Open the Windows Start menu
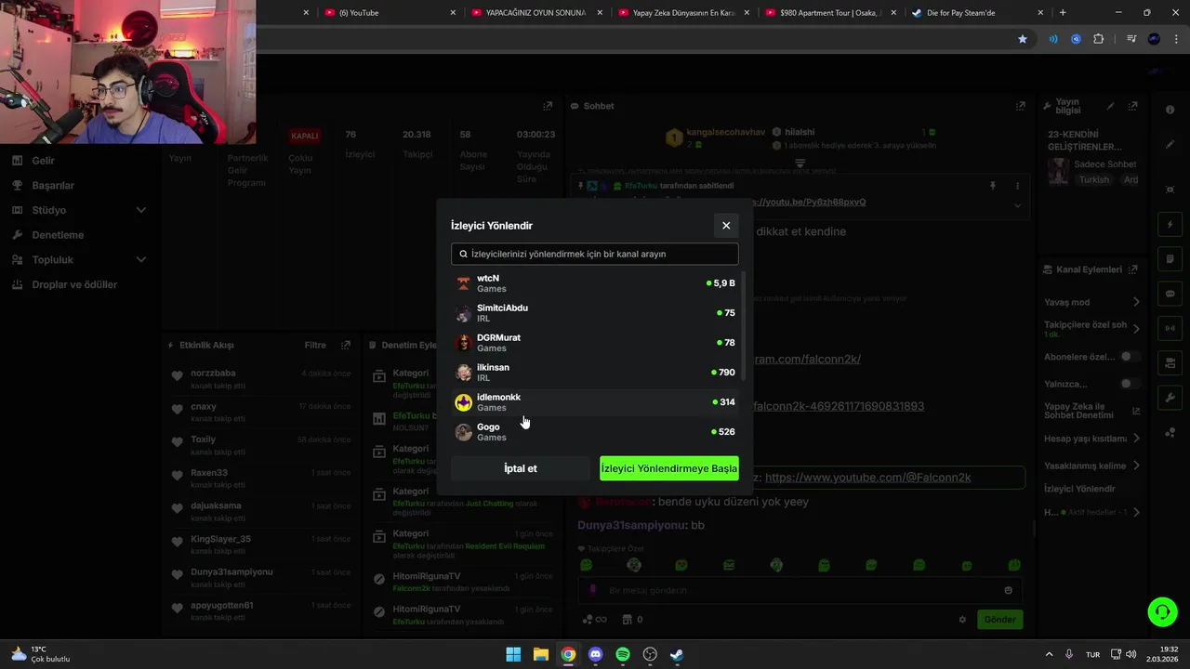The image size is (1190, 669). click(x=513, y=654)
